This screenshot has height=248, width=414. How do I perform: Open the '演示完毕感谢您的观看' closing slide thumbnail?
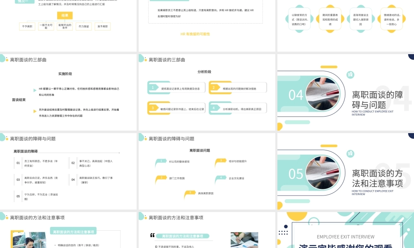pyautogui.click(x=346, y=230)
